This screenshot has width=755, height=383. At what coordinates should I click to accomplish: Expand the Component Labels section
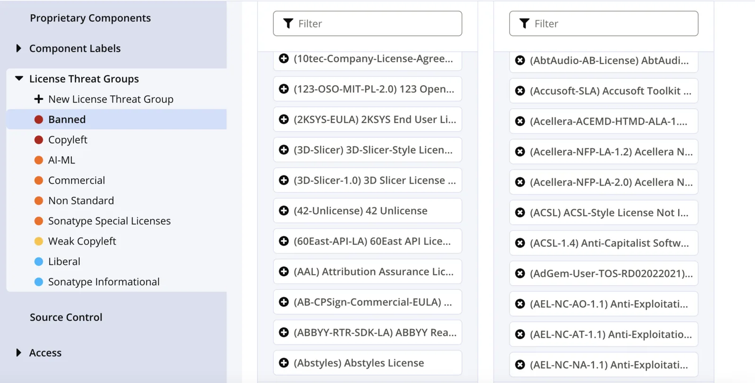click(18, 48)
